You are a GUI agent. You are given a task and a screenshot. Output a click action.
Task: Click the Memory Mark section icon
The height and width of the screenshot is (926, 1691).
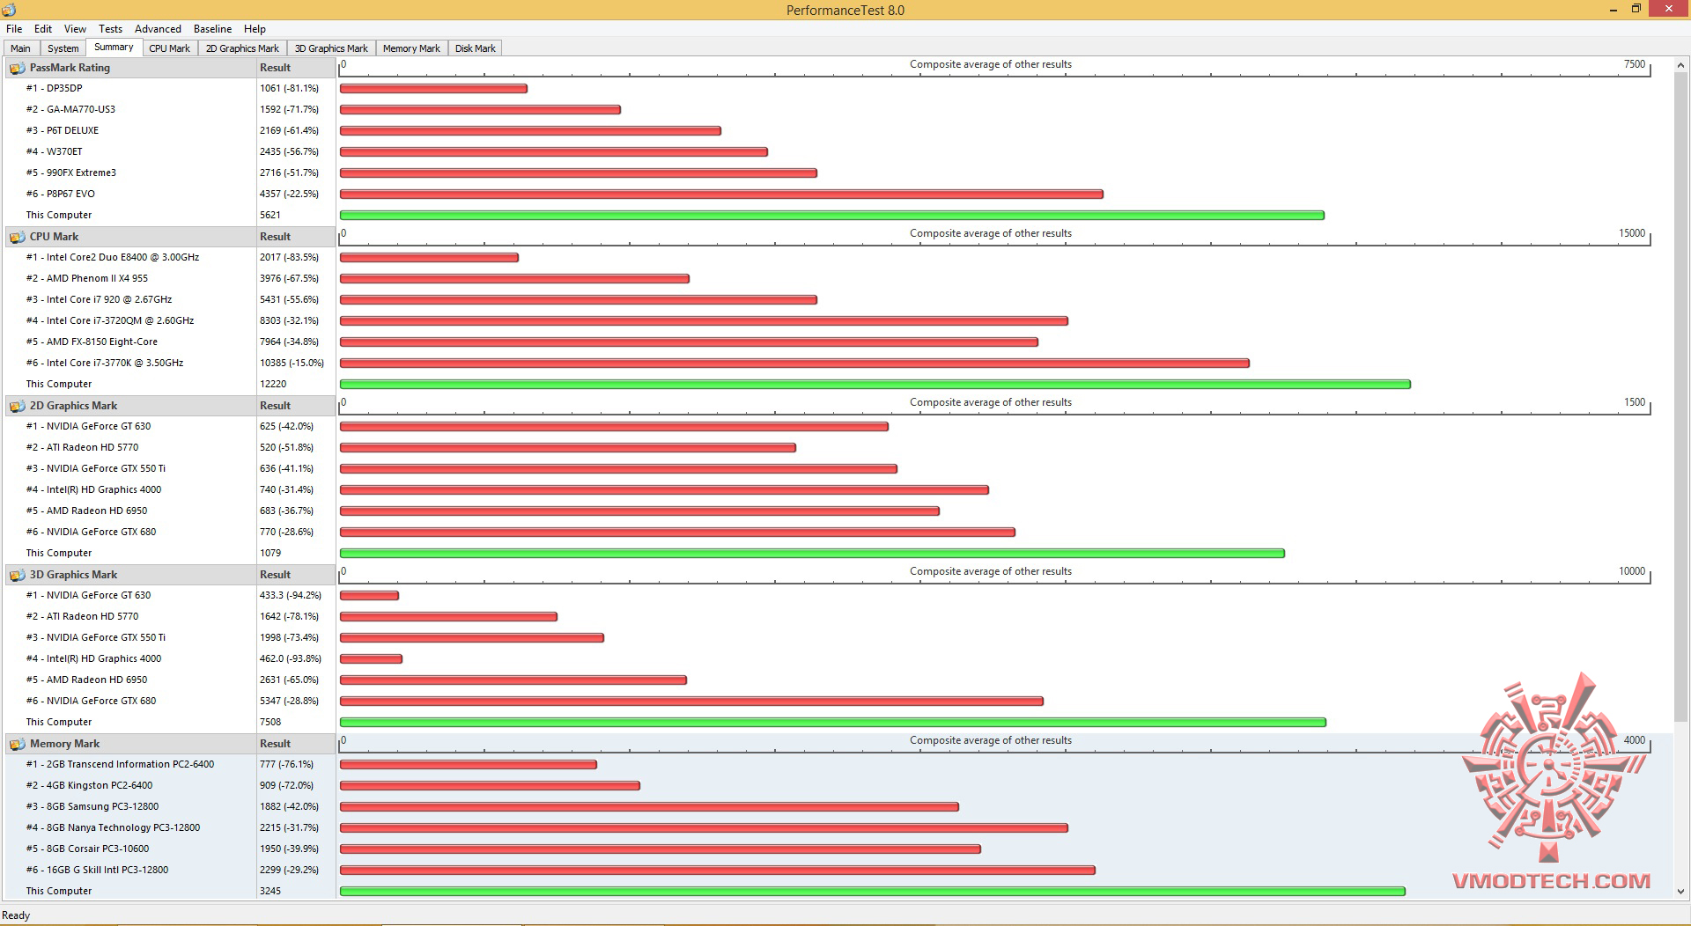click(x=17, y=744)
